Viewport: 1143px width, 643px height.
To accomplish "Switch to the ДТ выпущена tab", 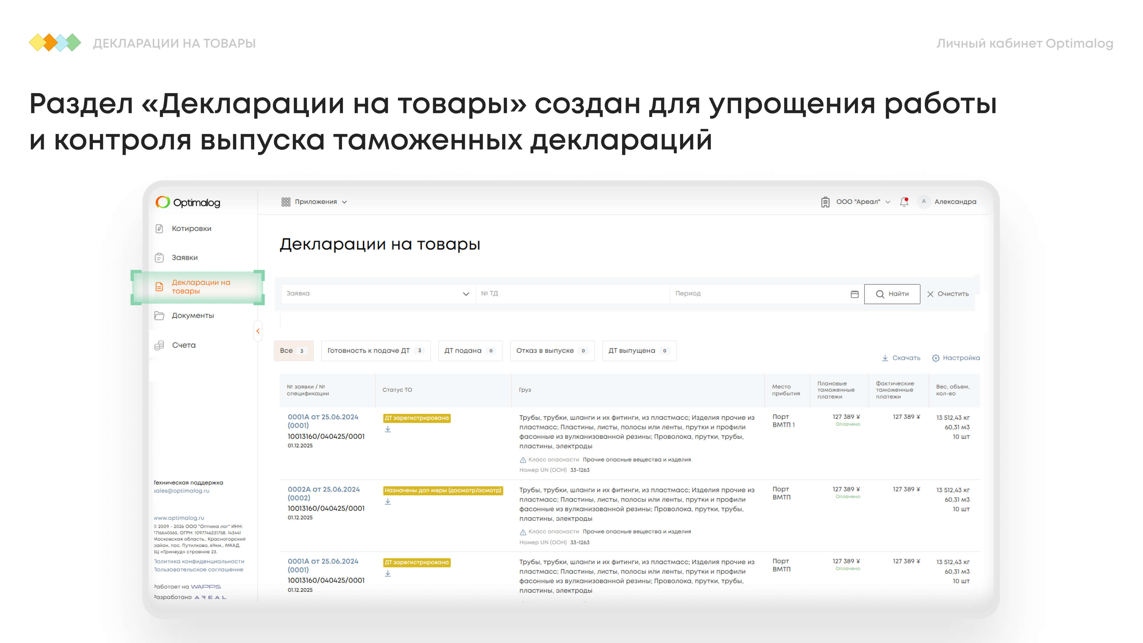I will [638, 351].
